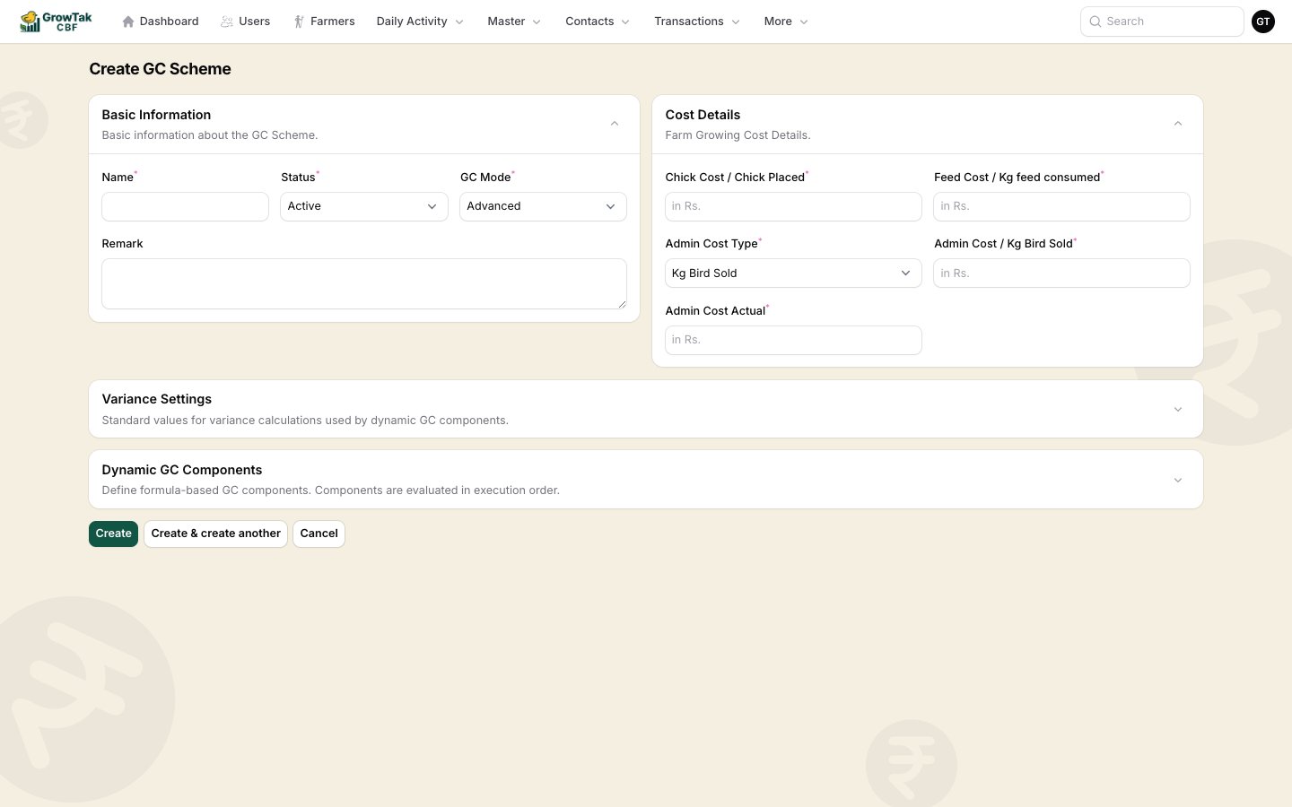Click the Farmers person icon

(x=299, y=22)
